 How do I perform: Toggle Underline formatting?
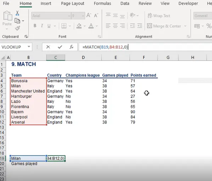coord(49,26)
